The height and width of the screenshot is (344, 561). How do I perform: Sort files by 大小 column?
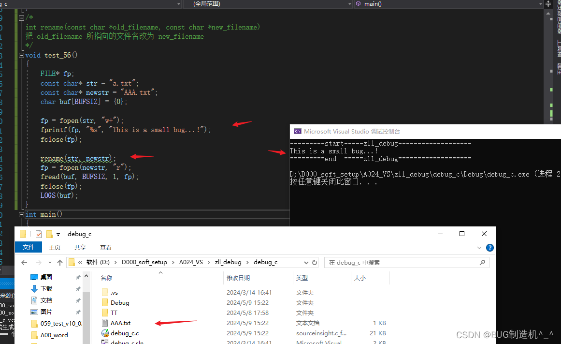(x=360, y=278)
